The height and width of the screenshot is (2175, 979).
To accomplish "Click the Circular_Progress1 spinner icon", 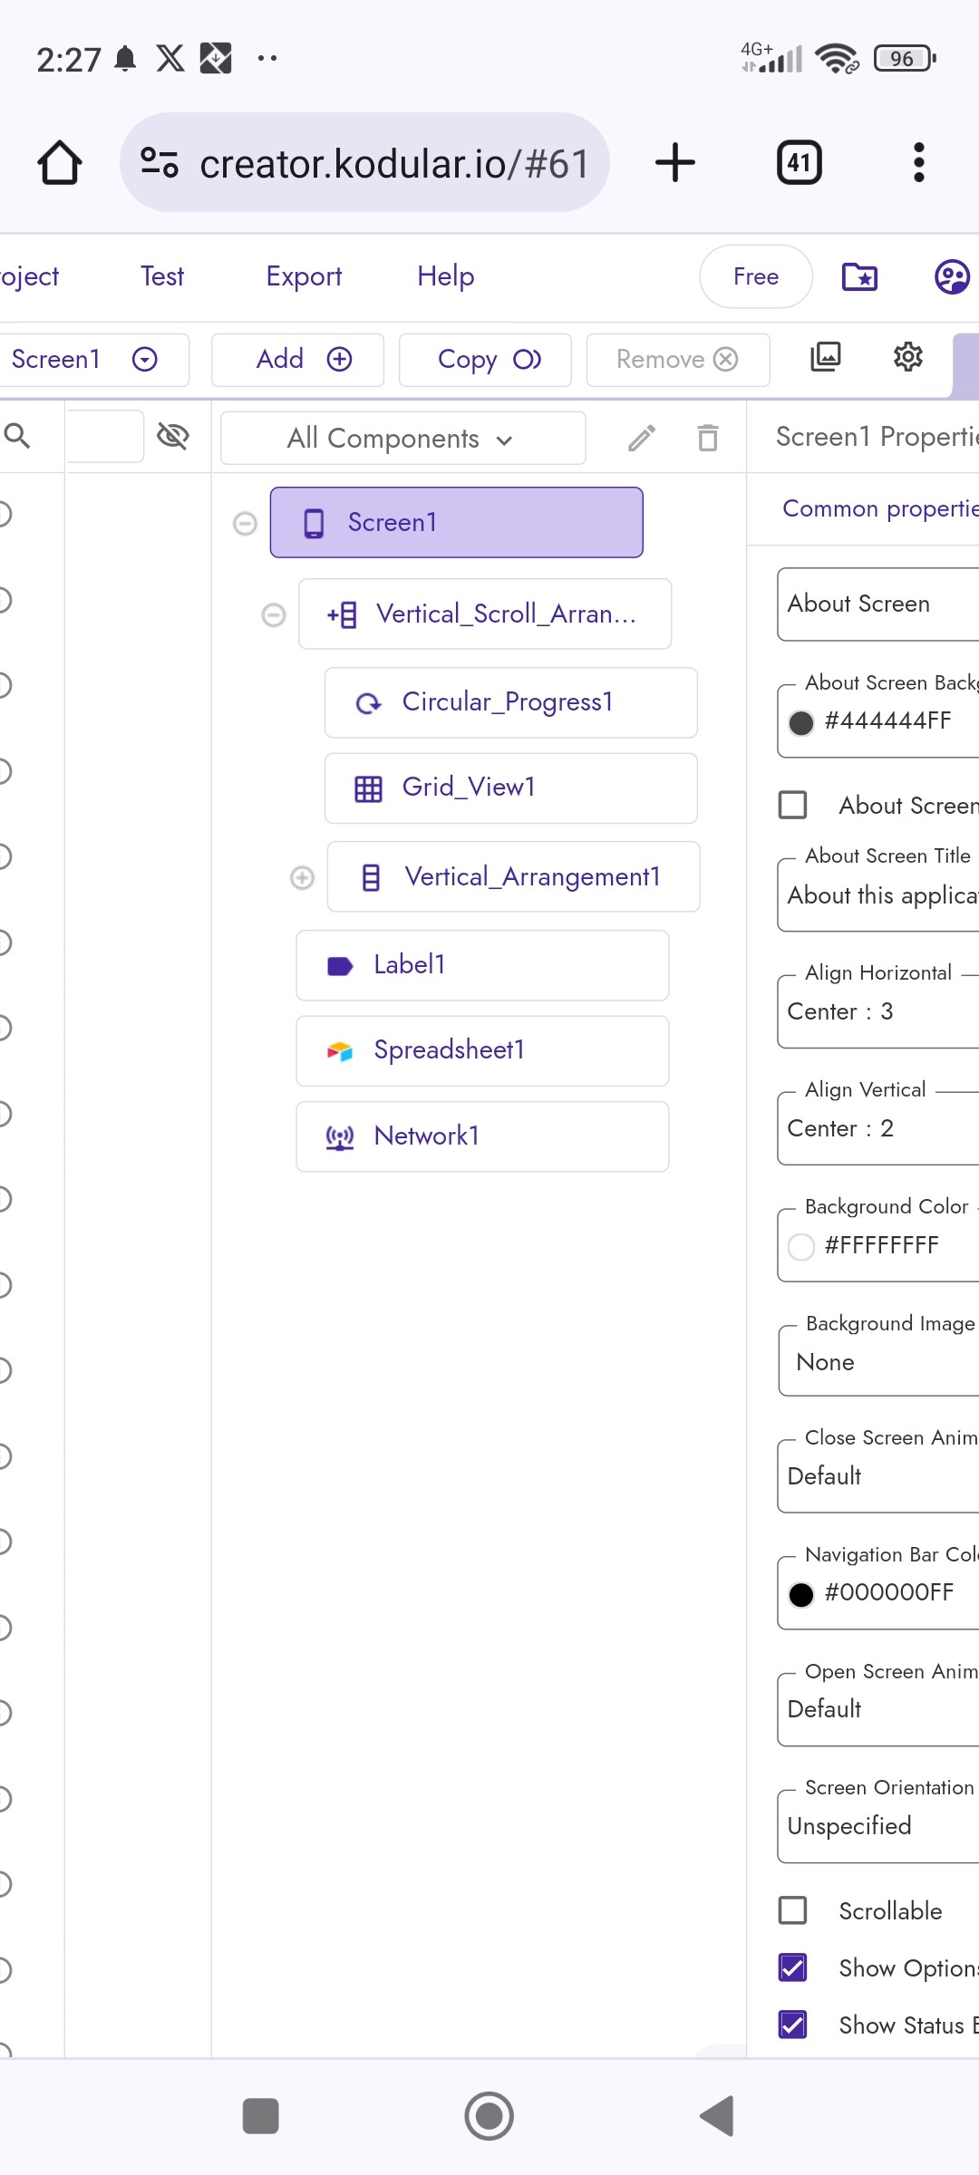I will coord(368,703).
